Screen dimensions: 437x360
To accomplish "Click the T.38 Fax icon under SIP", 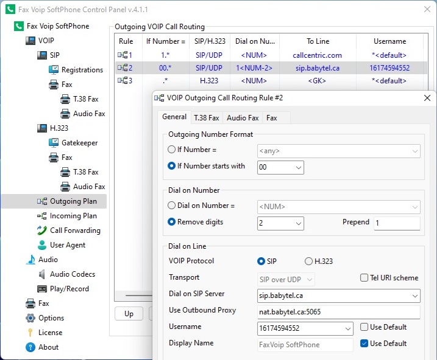I will point(65,99).
